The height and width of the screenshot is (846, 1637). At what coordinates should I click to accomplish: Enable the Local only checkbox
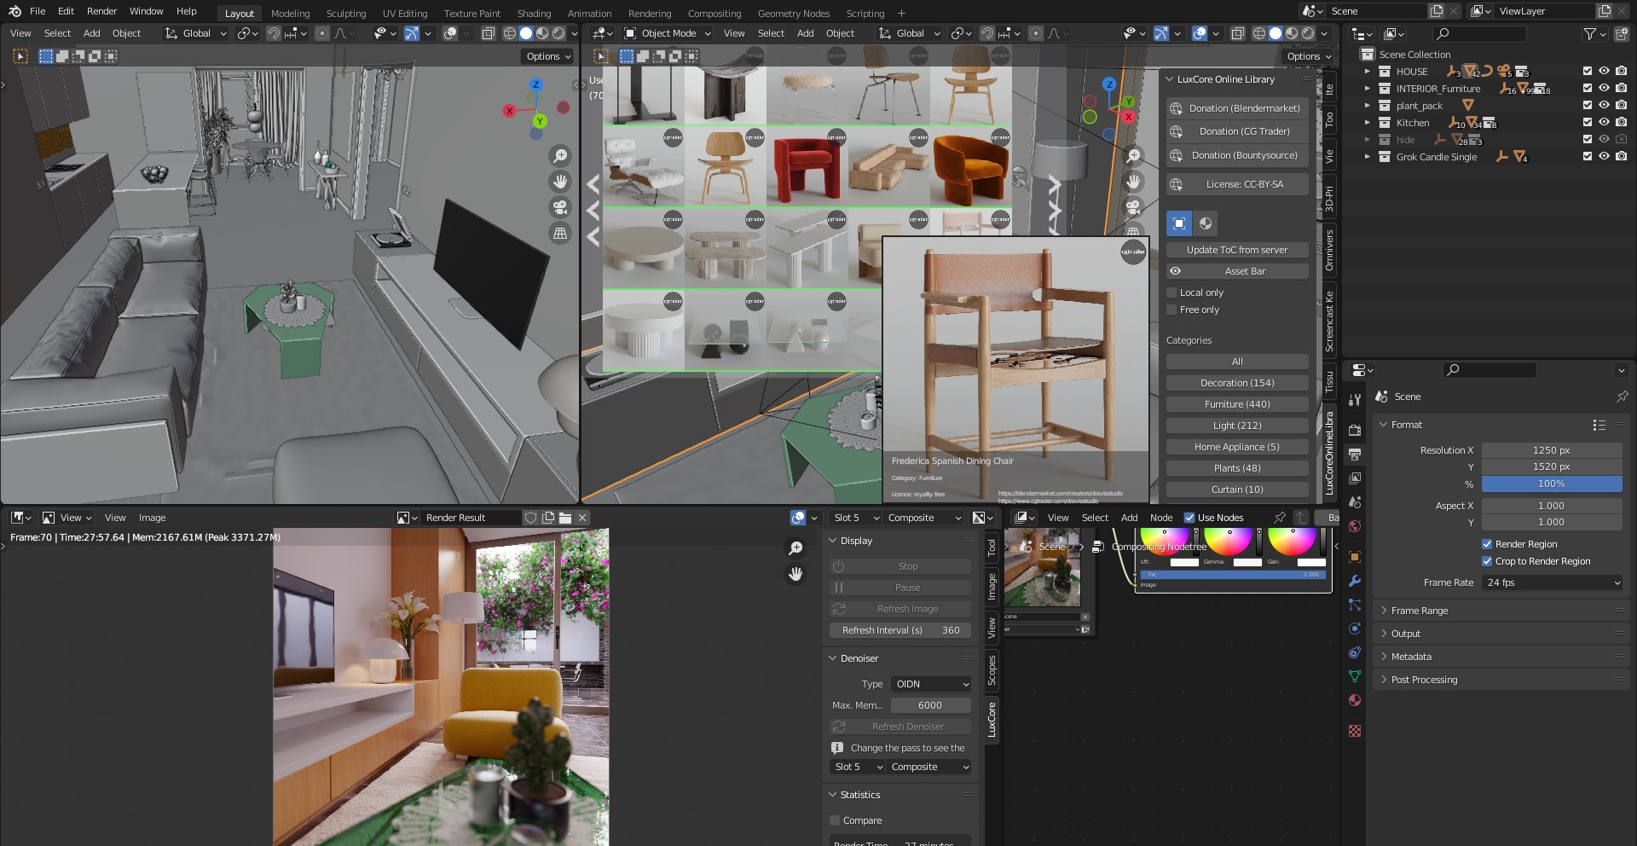1171,293
